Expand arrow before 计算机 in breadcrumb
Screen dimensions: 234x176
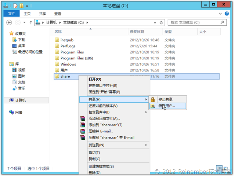43,23
